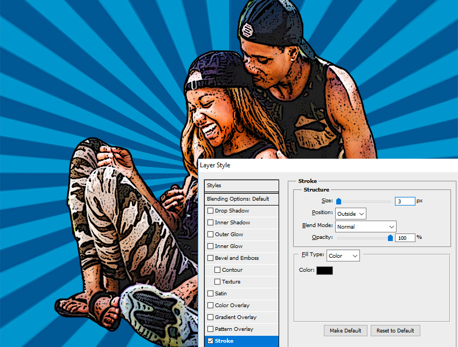
Task: Open Inner Shadow settings by its label
Action: (233, 223)
